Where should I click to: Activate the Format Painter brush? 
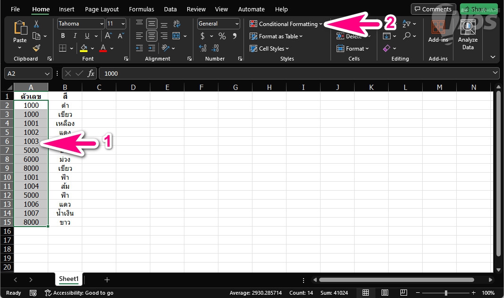click(36, 48)
